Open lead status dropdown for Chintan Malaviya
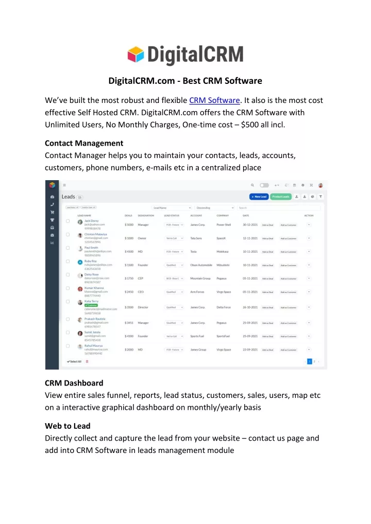Viewport: 371px width, 524px height. pos(174,238)
